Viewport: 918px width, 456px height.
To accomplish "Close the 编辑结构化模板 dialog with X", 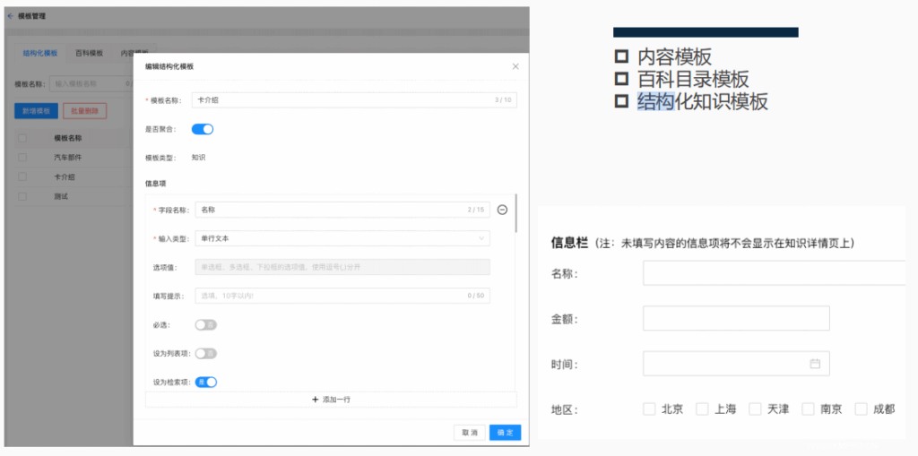I will pyautogui.click(x=515, y=66).
